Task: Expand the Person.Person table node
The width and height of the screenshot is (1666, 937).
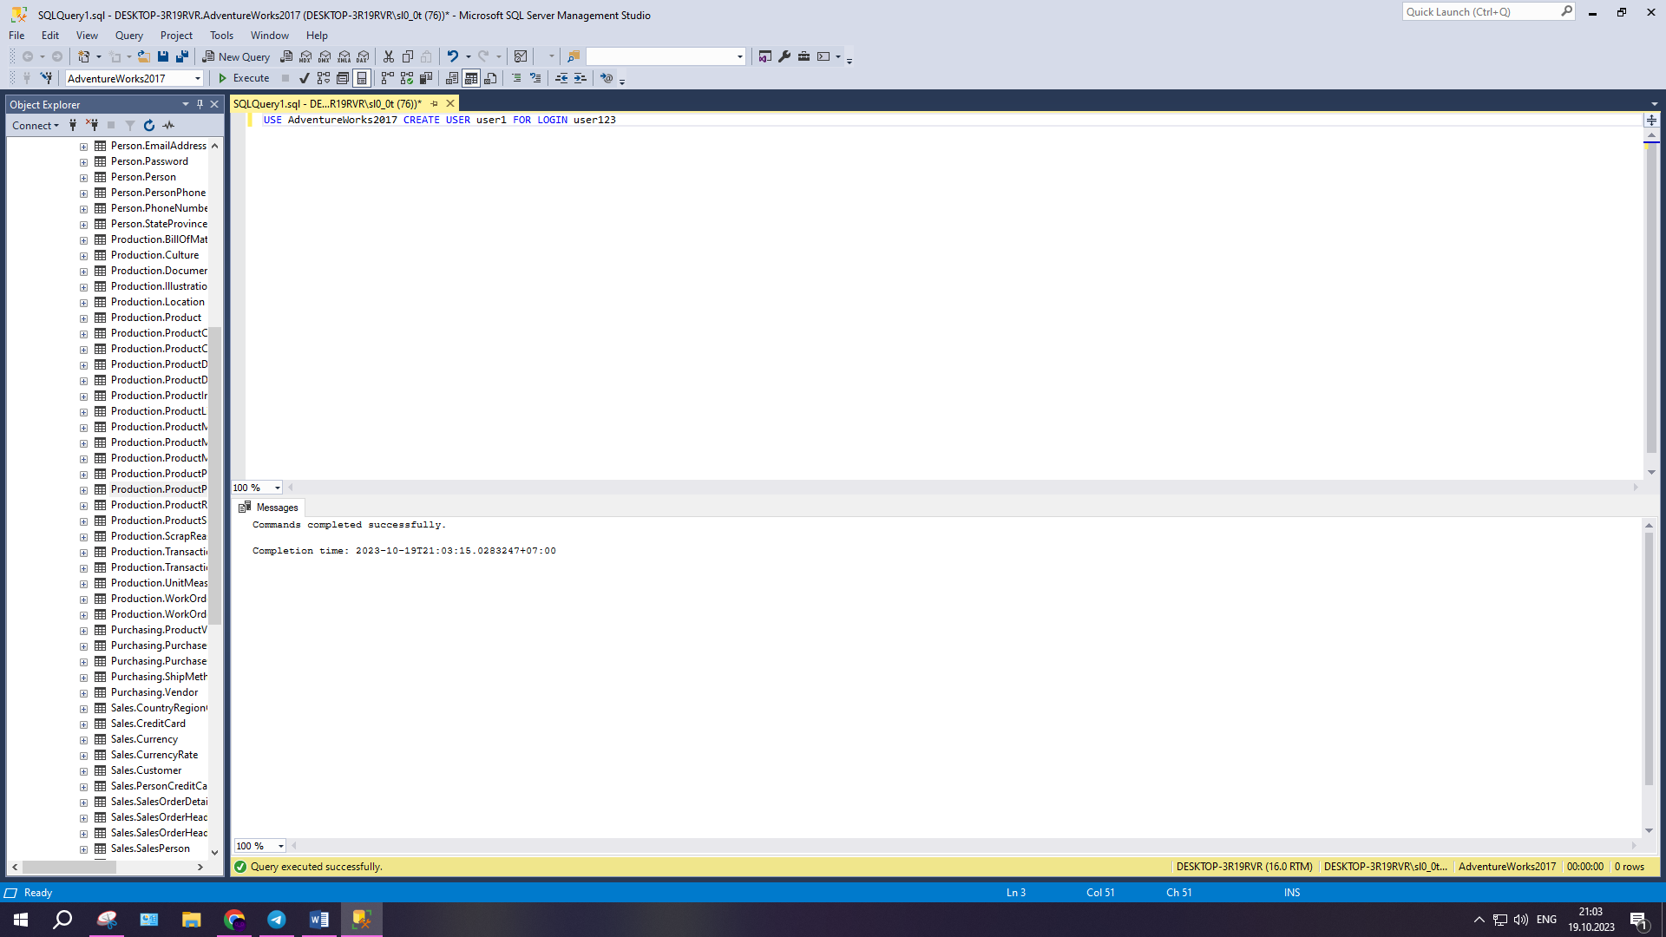Action: (84, 178)
